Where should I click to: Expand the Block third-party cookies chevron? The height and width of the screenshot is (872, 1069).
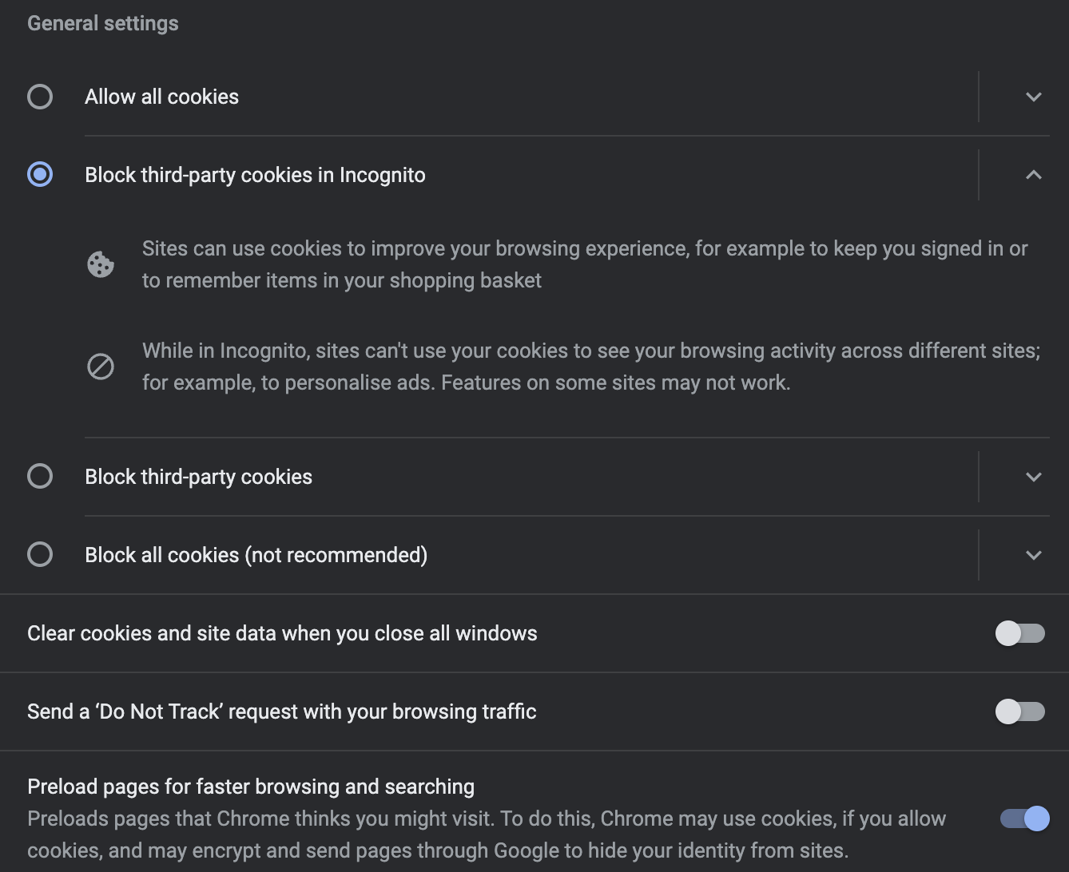click(1034, 477)
